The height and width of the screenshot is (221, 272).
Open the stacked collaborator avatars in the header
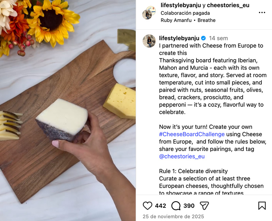[149, 13]
